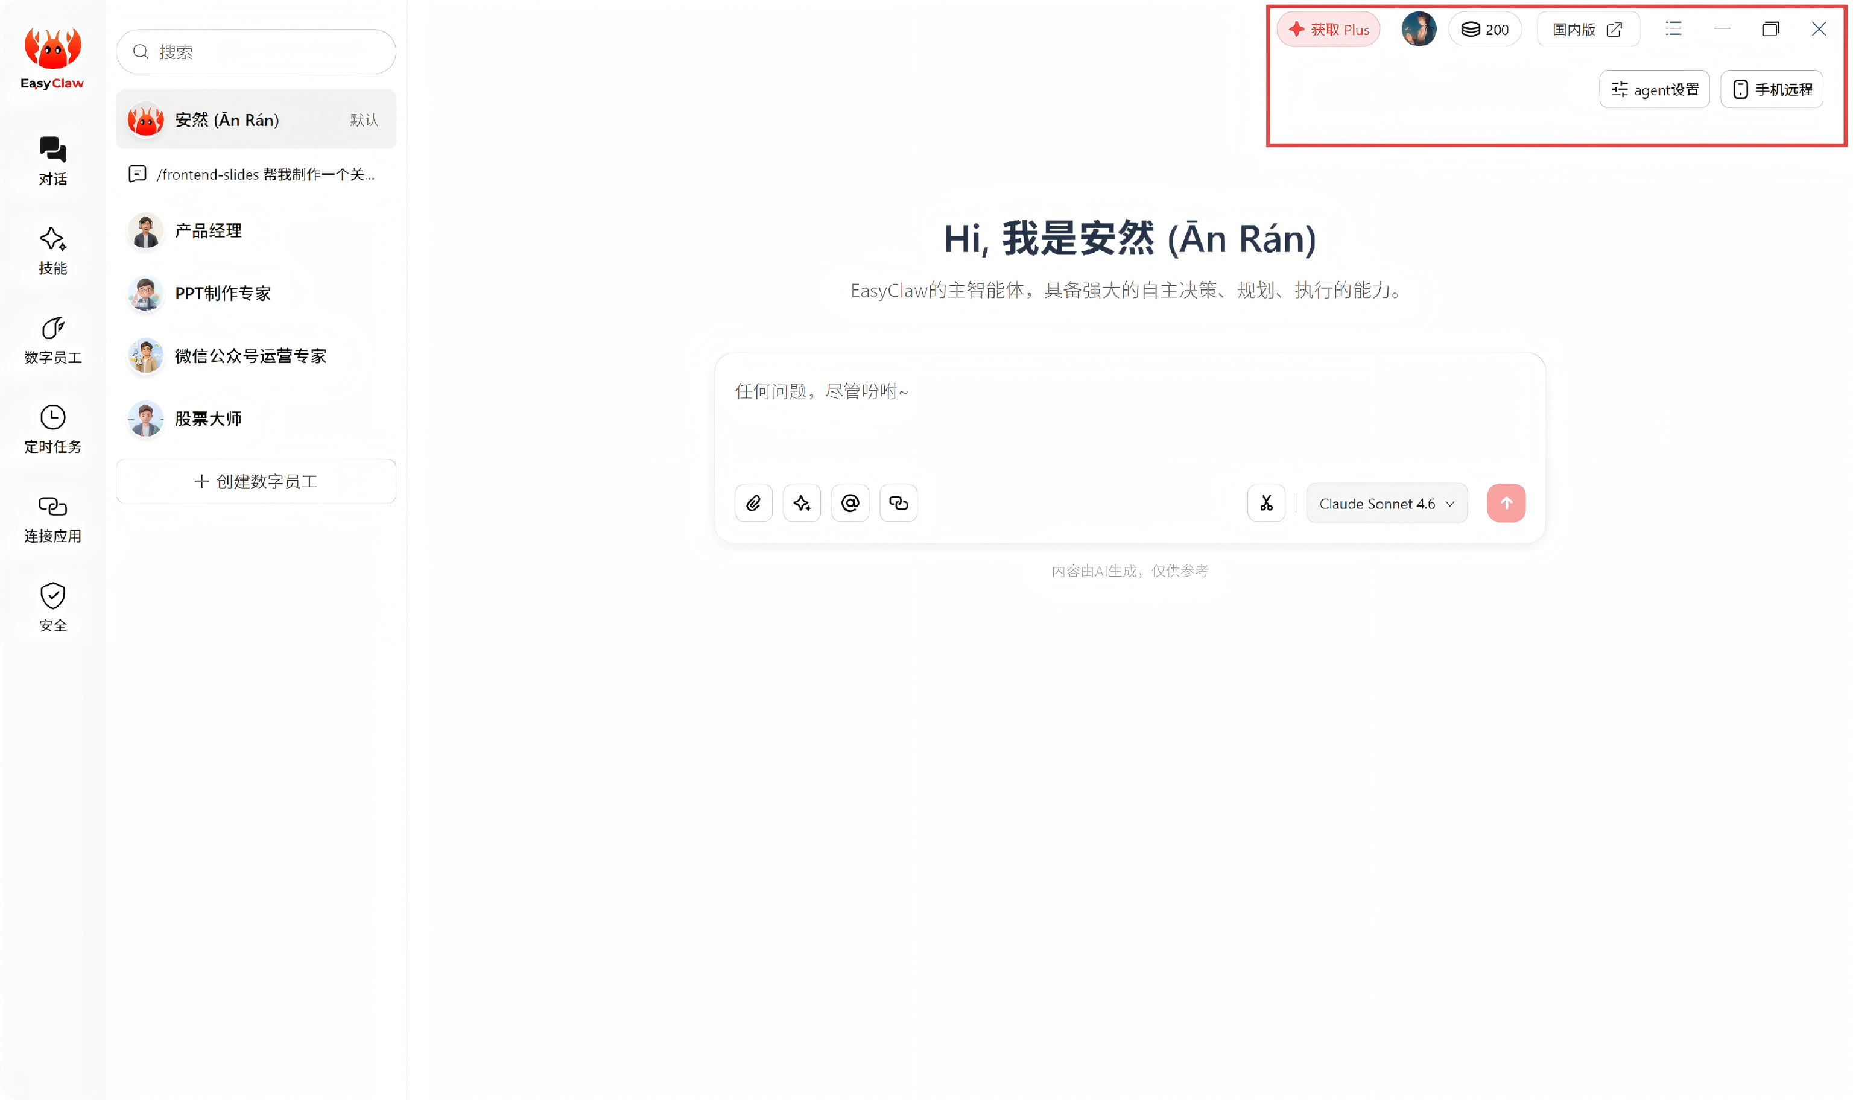Restore down the EasyClaw window
This screenshot has height=1100, width=1853.
[x=1771, y=29]
